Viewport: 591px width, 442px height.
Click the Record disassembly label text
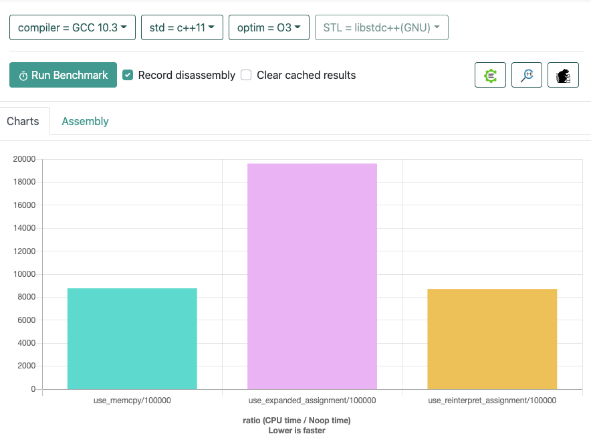point(187,75)
